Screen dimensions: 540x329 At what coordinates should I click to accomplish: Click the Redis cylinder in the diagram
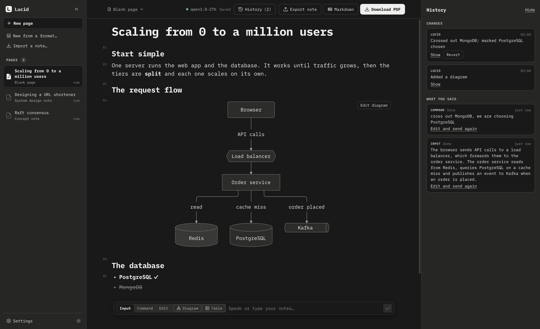point(196,235)
